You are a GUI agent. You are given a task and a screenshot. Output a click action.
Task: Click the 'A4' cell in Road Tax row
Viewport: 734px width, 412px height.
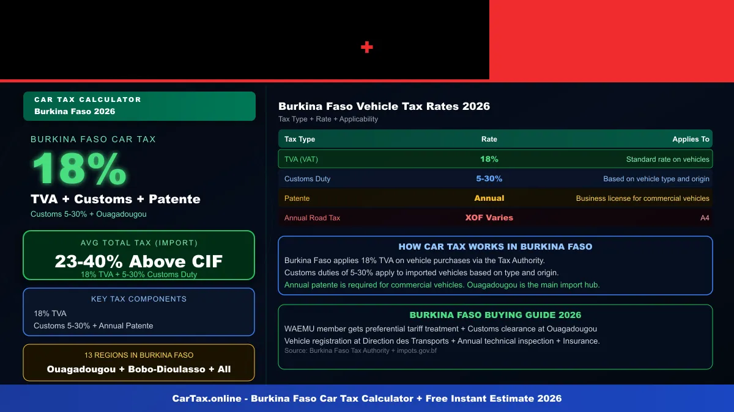coord(705,218)
